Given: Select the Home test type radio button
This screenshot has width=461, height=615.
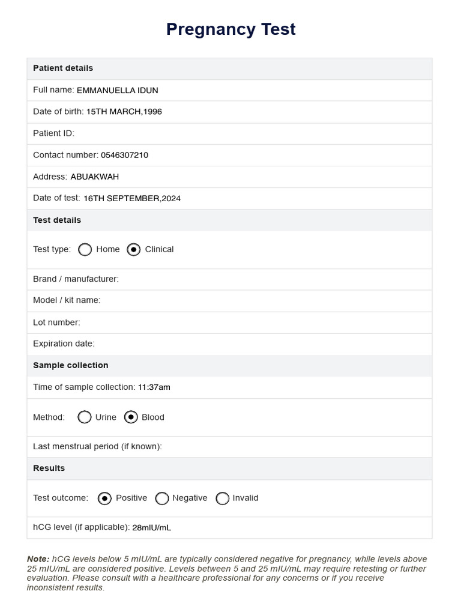Looking at the screenshot, I should pyautogui.click(x=85, y=249).
